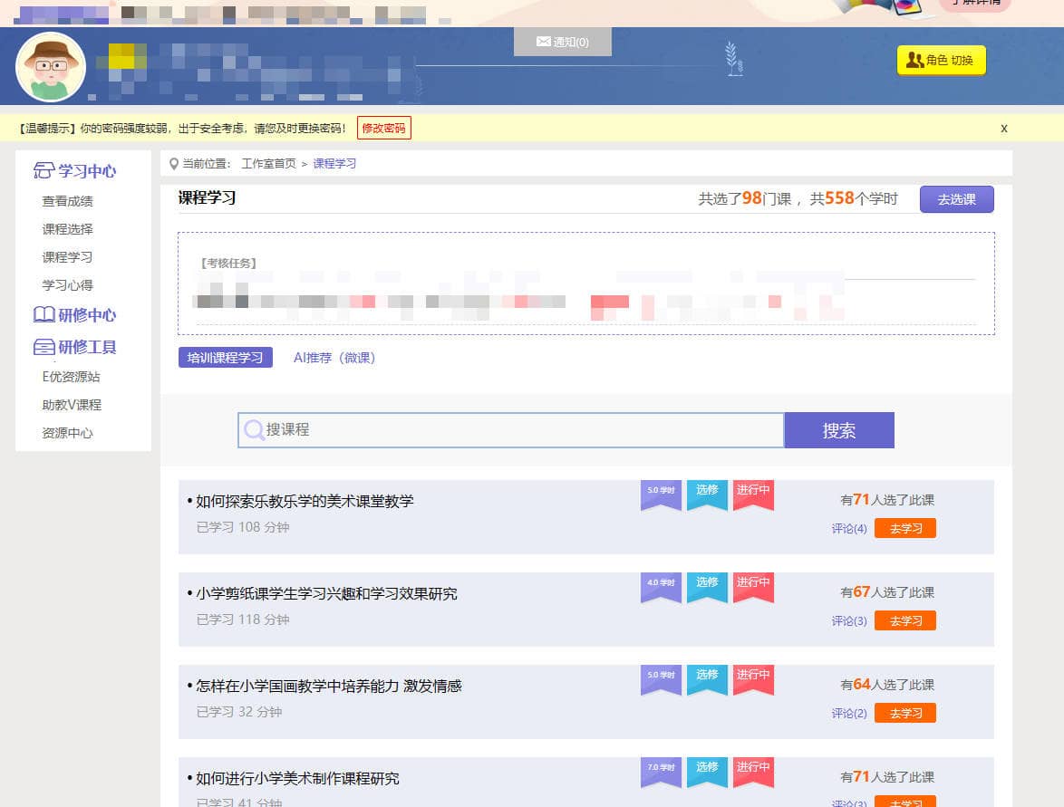The image size is (1064, 807).
Task: Click the 研修工具 toolbox icon
Action: click(44, 347)
